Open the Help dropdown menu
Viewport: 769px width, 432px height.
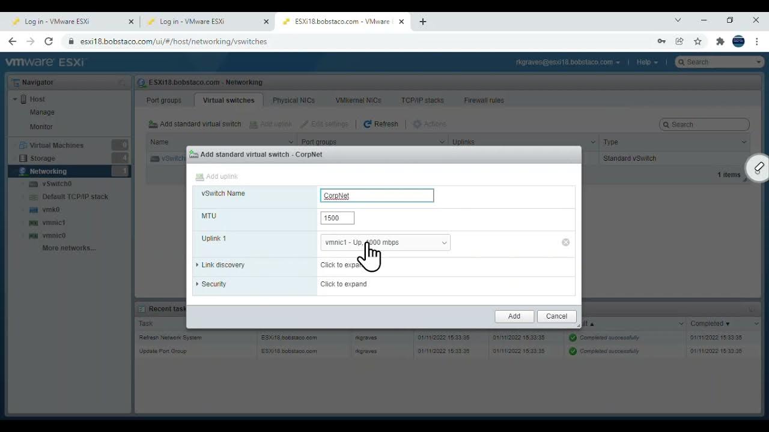tap(647, 62)
